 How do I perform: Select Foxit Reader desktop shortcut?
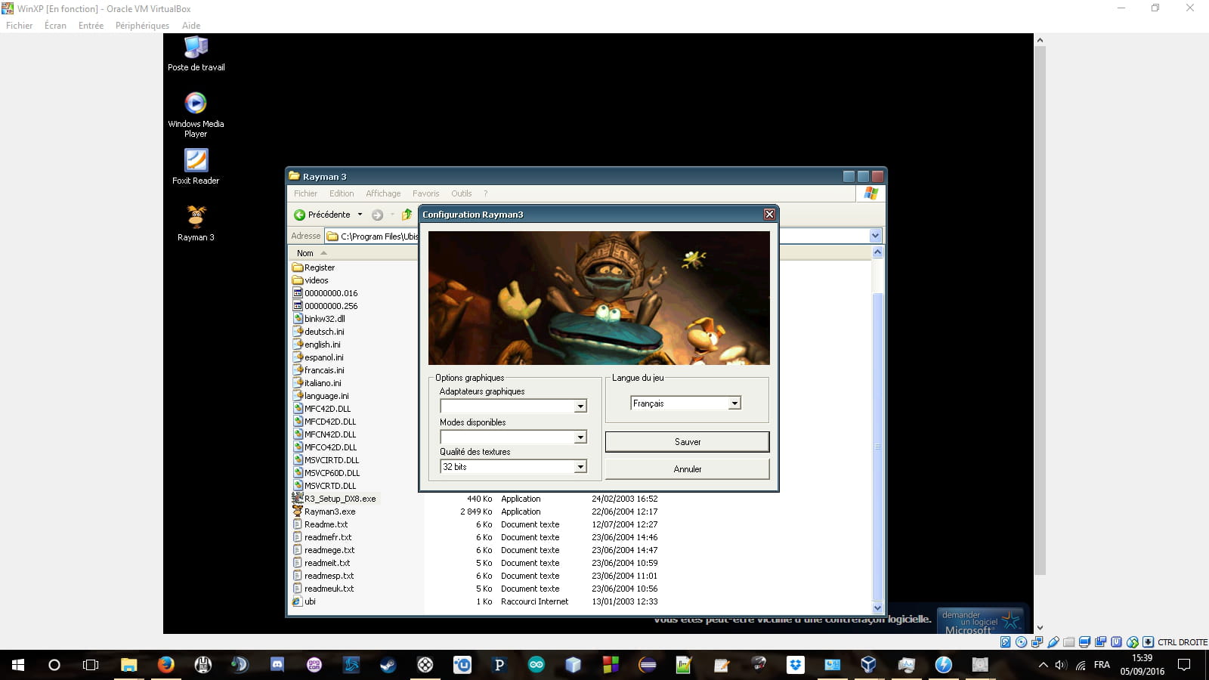tap(196, 166)
